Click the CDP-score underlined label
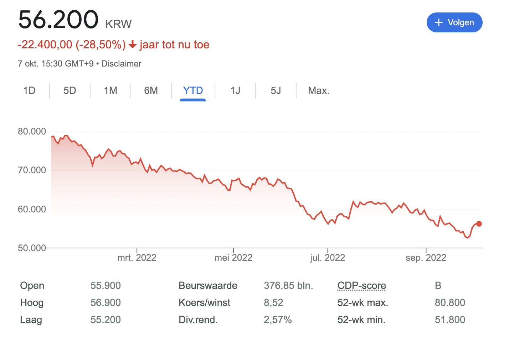509x338 pixels. (x=361, y=286)
